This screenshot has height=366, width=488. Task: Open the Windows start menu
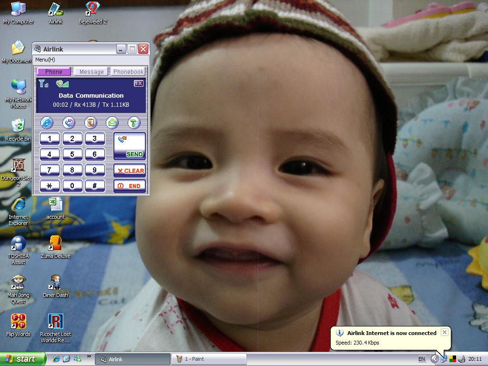click(x=23, y=359)
